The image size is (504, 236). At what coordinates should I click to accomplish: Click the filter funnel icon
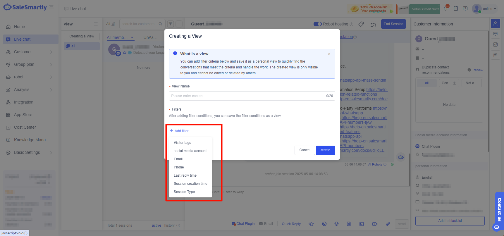point(171,24)
